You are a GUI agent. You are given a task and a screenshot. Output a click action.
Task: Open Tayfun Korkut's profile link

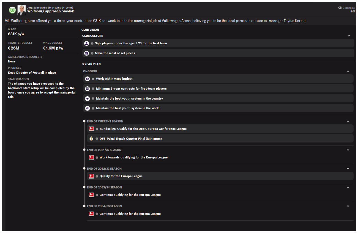(x=294, y=21)
